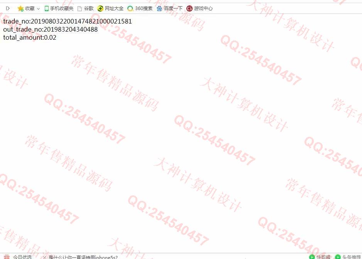Open the 360搜索 bookmark
Image resolution: width=362 pixels, height=259 pixels.
[x=140, y=8]
